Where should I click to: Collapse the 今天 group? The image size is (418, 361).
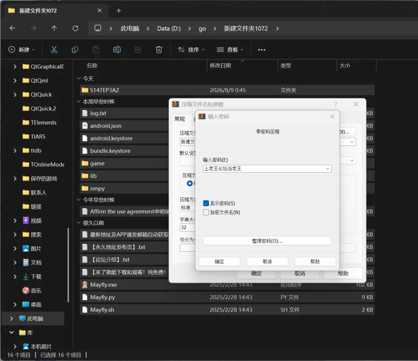tap(79, 78)
